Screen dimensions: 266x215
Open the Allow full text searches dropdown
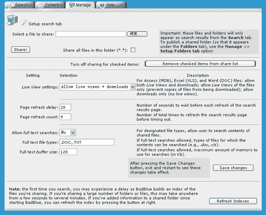click(68, 133)
